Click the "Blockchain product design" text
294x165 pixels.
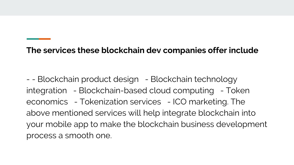click(x=88, y=79)
